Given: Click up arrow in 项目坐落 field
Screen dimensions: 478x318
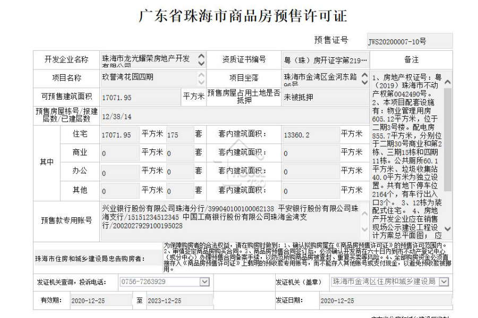Looking at the screenshot, I should click(x=364, y=75).
